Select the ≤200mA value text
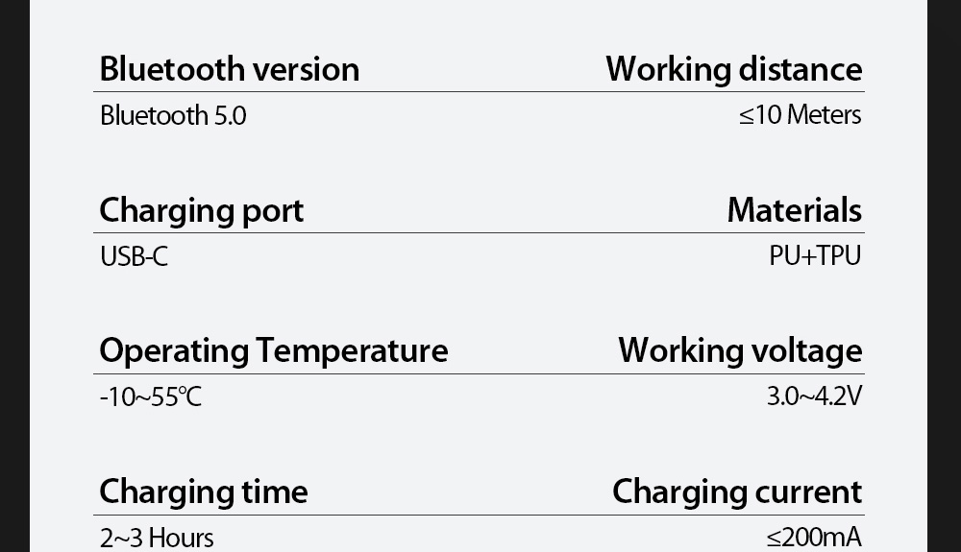 [x=814, y=538]
